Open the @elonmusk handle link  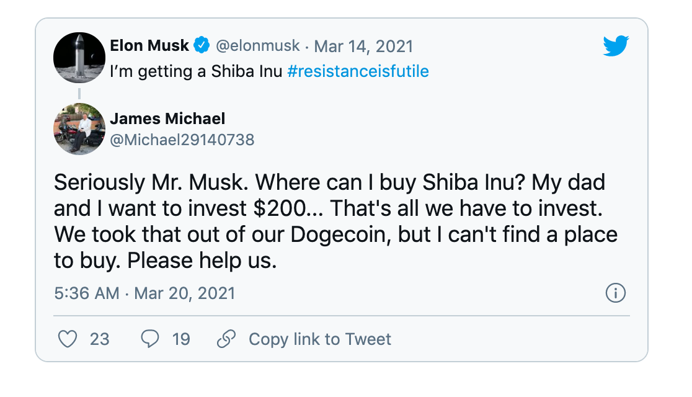point(257,46)
